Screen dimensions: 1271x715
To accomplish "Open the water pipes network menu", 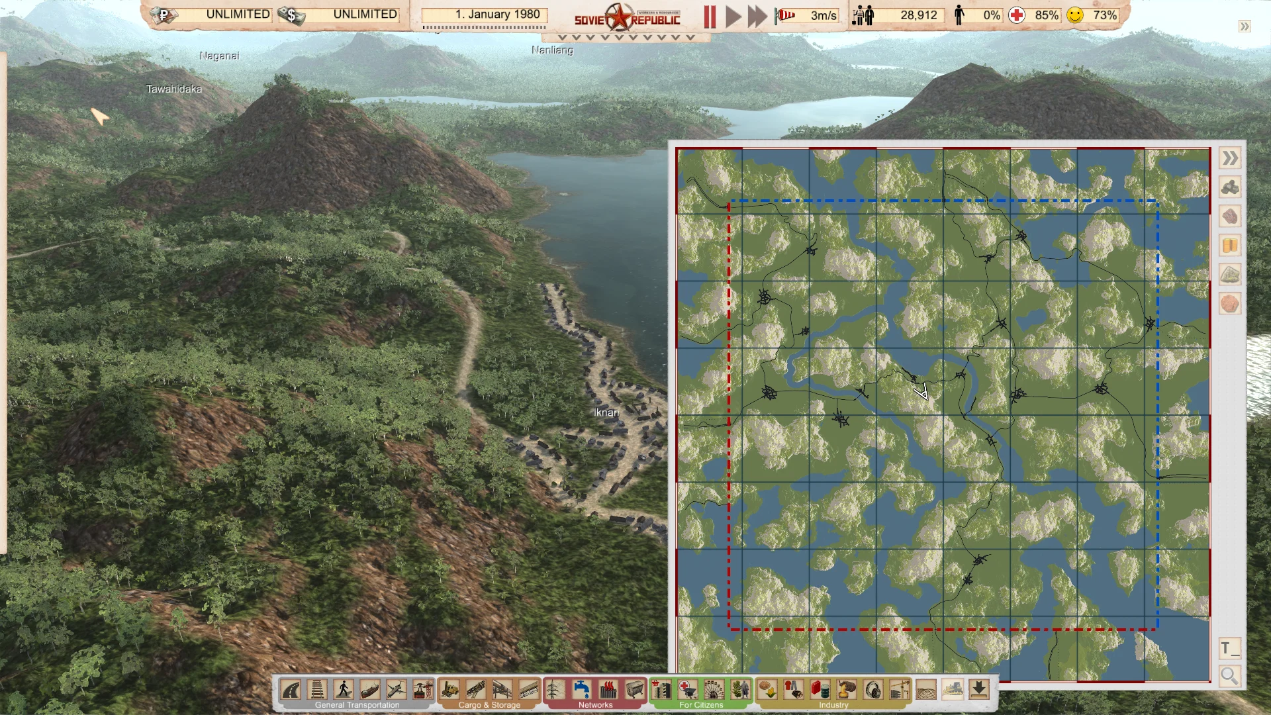I will [x=581, y=691].
